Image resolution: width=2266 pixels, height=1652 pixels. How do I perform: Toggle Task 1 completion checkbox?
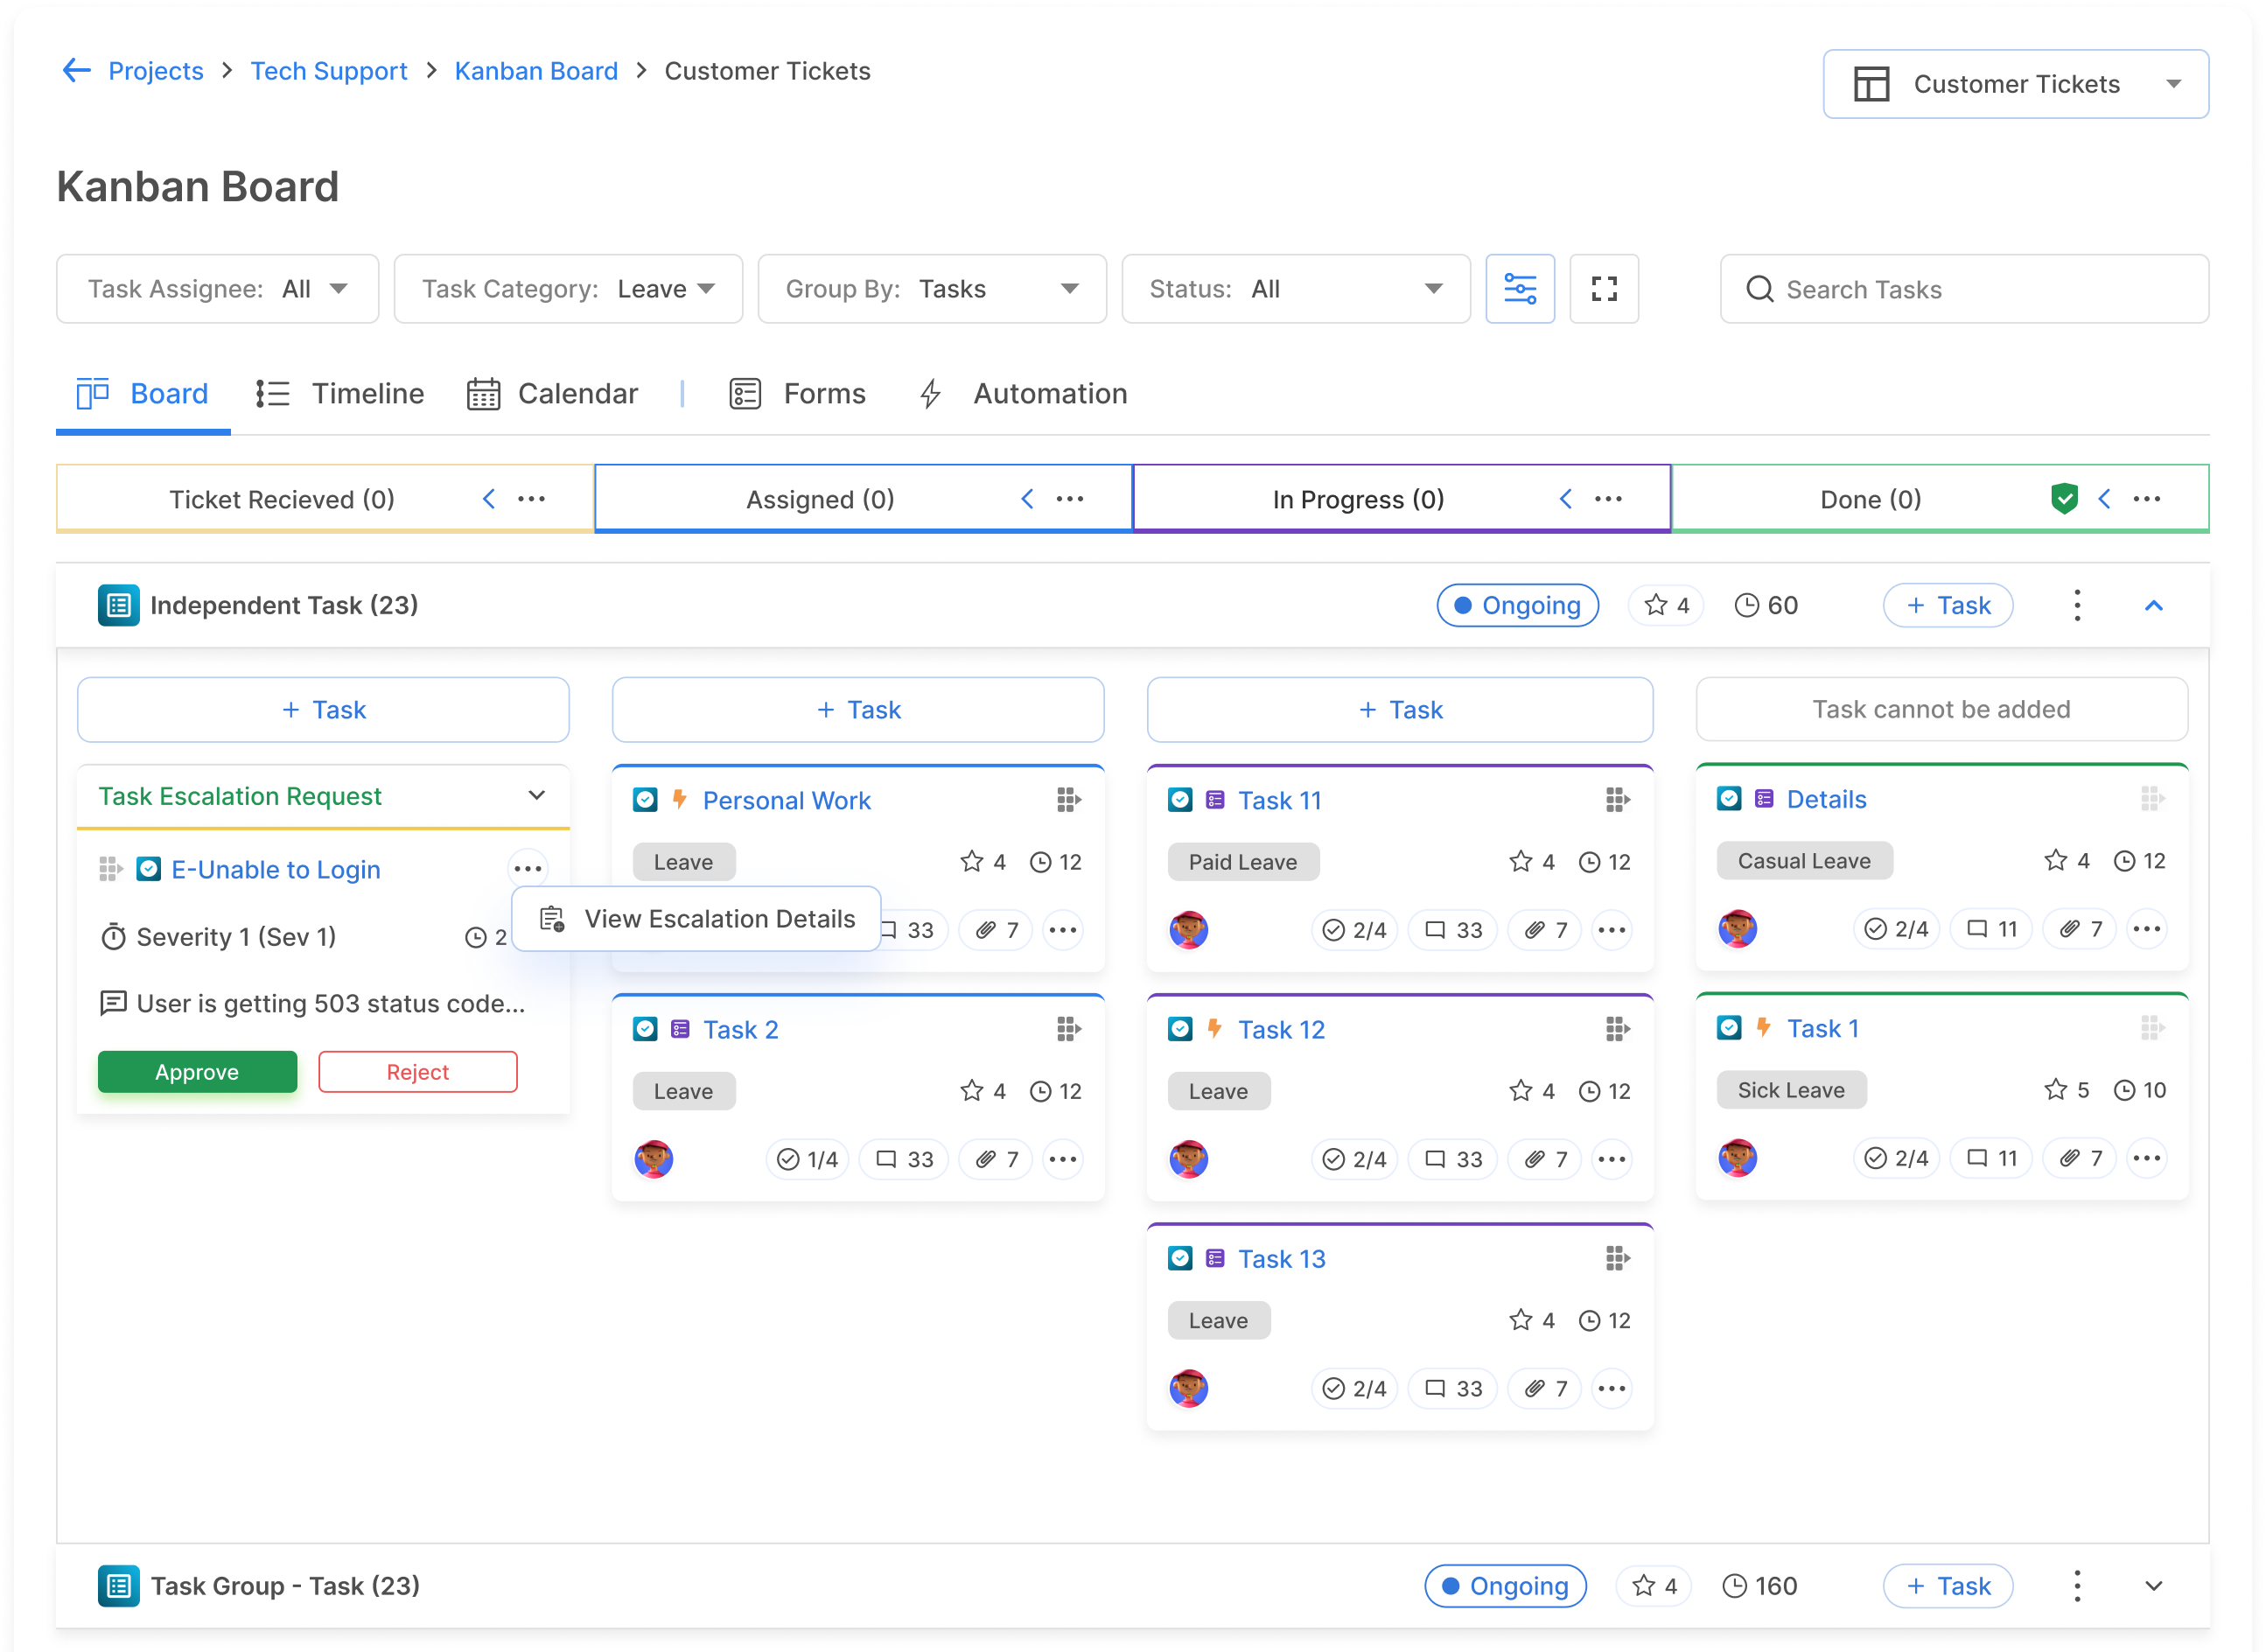1728,1027
